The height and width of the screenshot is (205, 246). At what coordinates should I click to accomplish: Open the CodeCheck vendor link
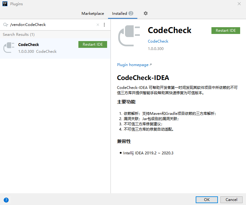point(158,41)
